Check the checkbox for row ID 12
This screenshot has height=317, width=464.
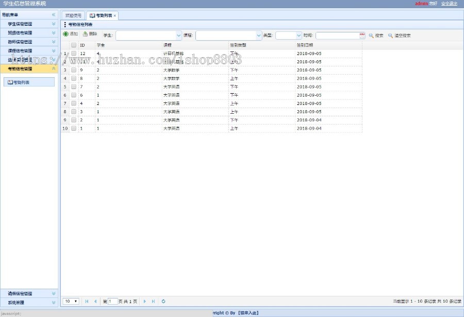[73, 53]
